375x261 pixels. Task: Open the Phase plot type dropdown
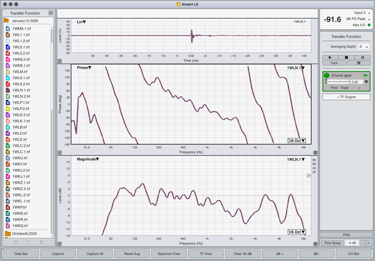pos(84,67)
